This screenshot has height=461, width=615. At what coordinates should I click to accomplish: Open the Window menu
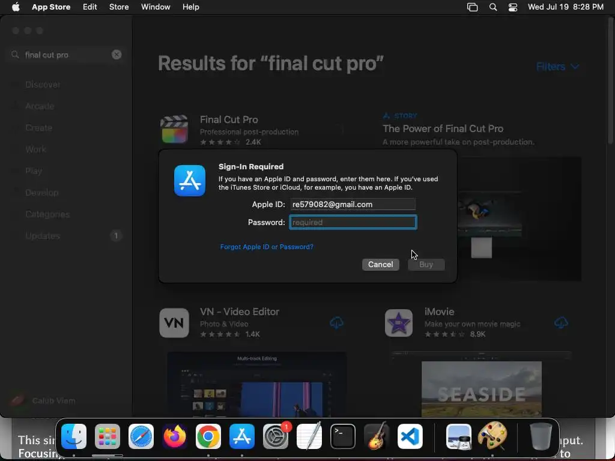pos(156,7)
